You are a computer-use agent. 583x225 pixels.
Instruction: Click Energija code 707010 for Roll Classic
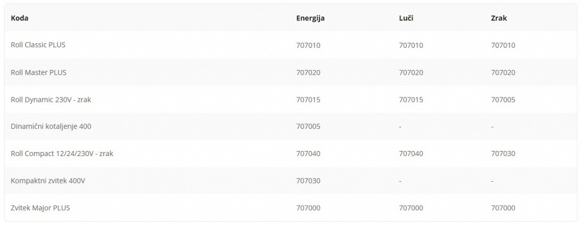[x=308, y=46]
